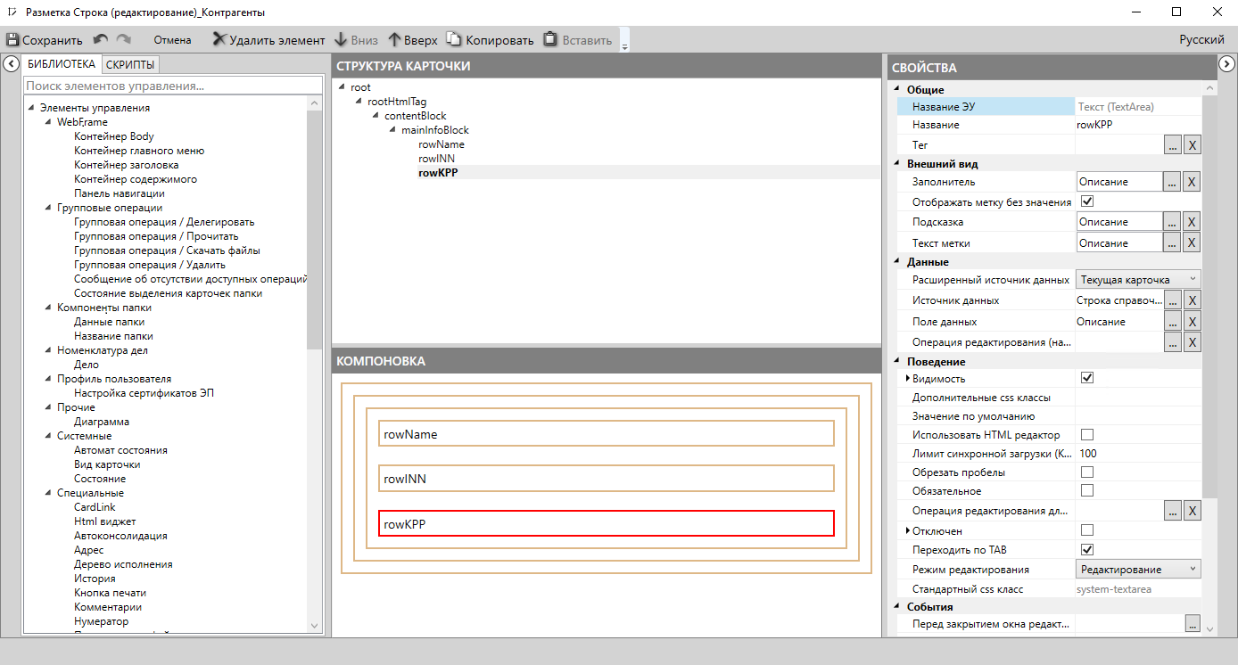Viewport: 1238px width, 665px height.
Task: Copy element with Копировать
Action: (490, 40)
